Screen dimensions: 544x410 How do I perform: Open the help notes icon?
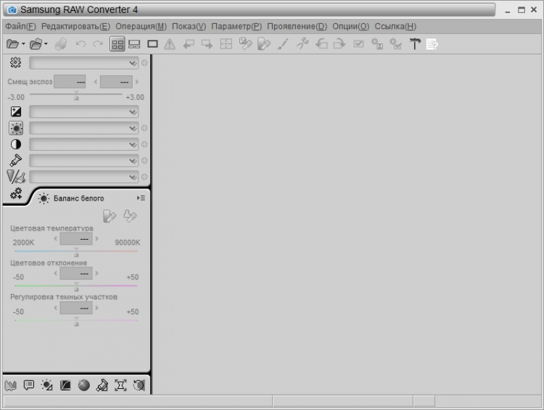432,44
